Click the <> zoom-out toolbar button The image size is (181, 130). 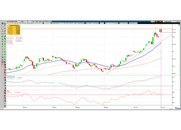(47, 23)
